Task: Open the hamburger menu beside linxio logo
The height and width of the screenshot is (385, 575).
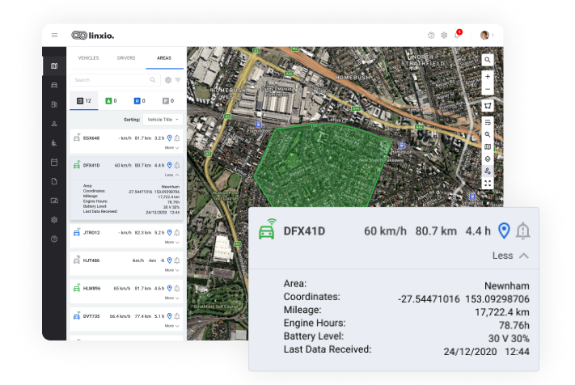Action: tap(55, 35)
